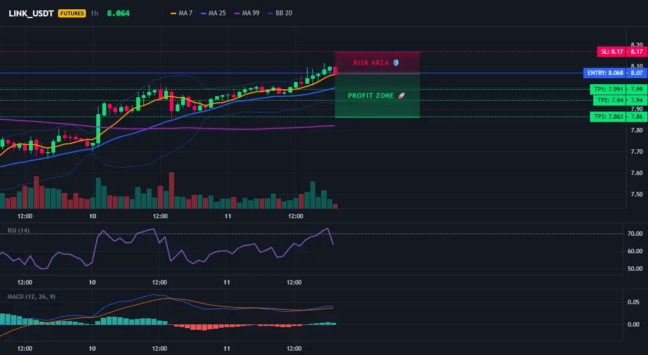The image size is (648, 355).
Task: Click the FUTURES badge
Action: point(72,13)
